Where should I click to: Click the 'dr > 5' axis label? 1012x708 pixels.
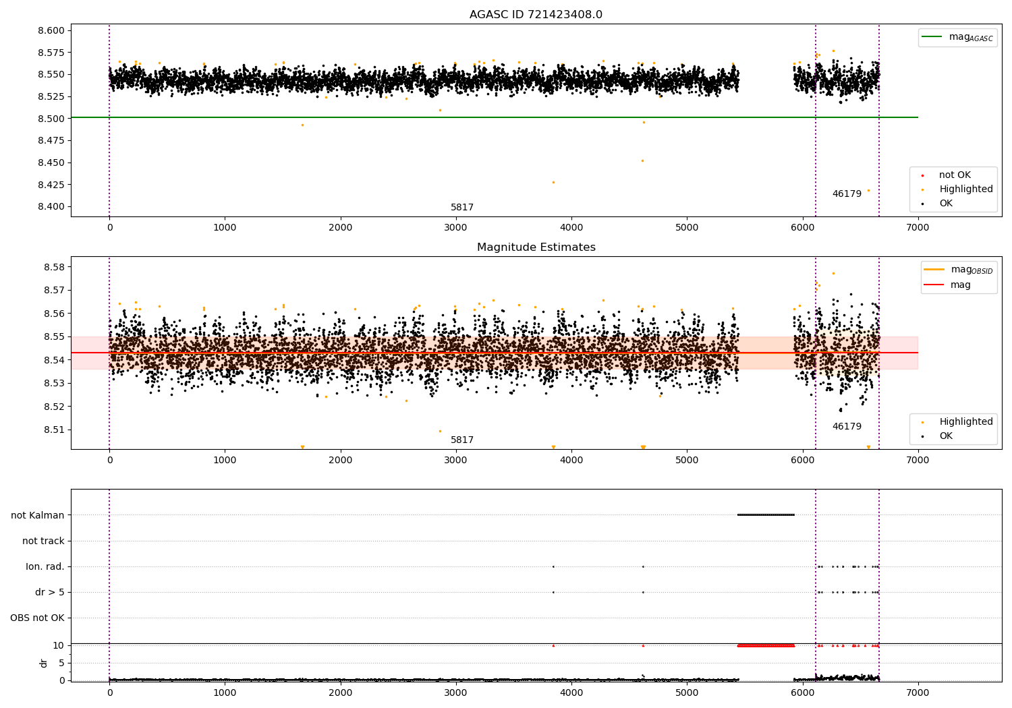tap(50, 592)
